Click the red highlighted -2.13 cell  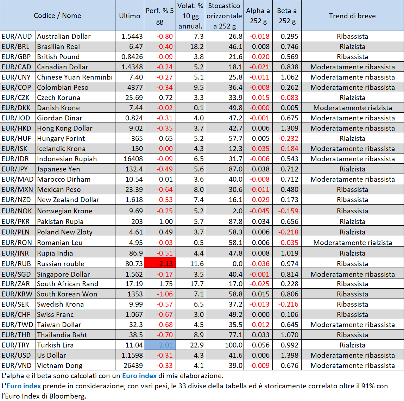(160, 263)
